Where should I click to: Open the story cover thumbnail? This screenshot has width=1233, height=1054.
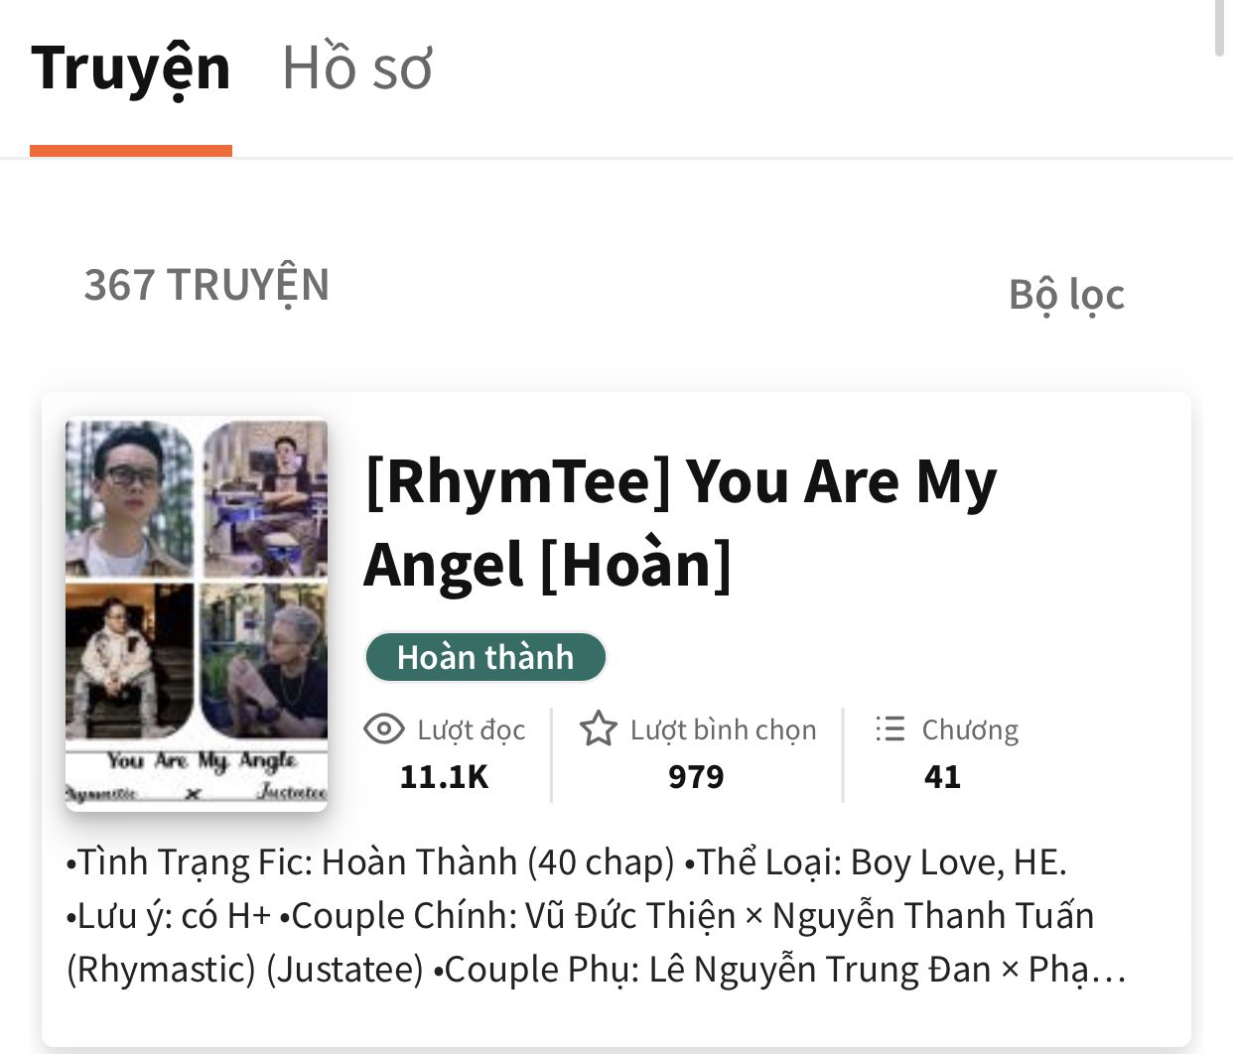click(197, 614)
